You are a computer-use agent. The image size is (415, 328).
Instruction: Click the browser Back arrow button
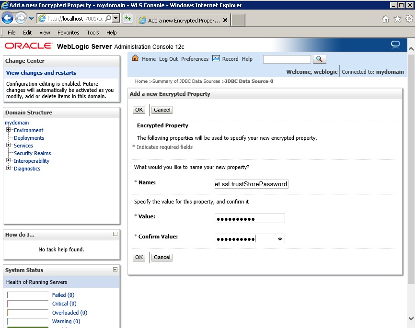tap(7, 18)
